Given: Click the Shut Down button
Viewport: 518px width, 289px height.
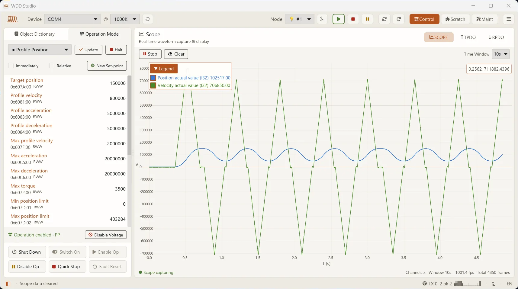Looking at the screenshot, I should coord(27,252).
